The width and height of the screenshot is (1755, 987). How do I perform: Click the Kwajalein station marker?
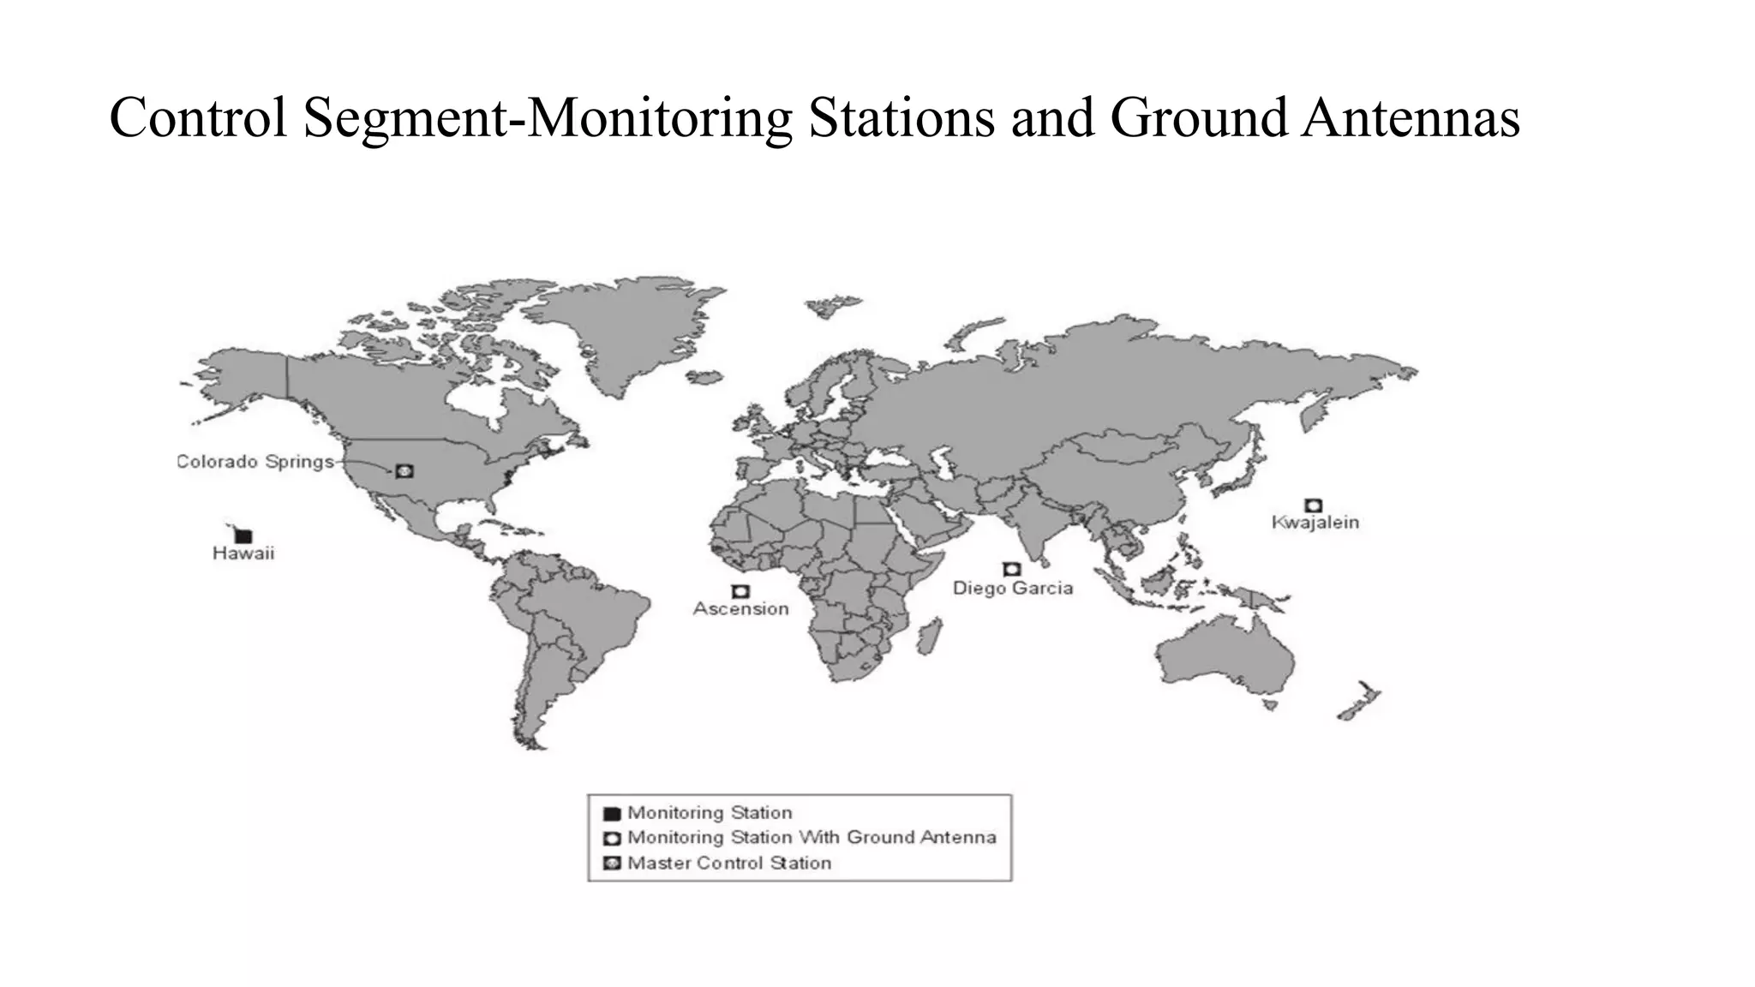(1313, 505)
